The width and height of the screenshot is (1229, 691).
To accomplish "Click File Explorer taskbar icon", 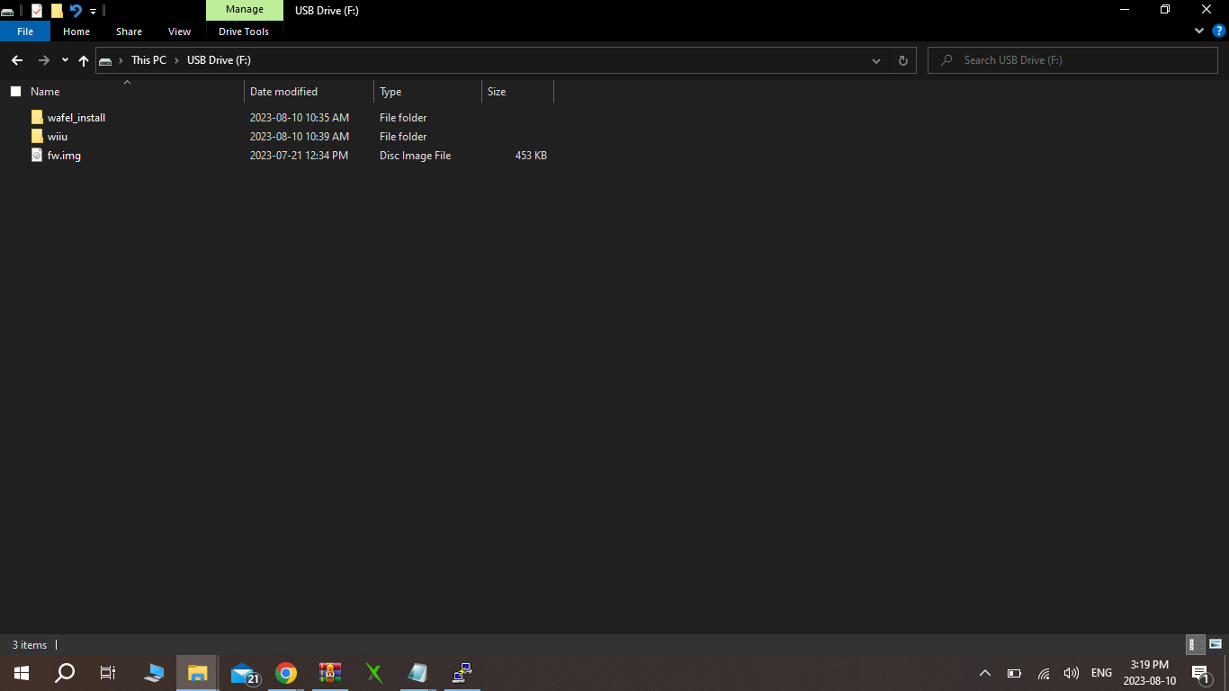I will (x=197, y=673).
